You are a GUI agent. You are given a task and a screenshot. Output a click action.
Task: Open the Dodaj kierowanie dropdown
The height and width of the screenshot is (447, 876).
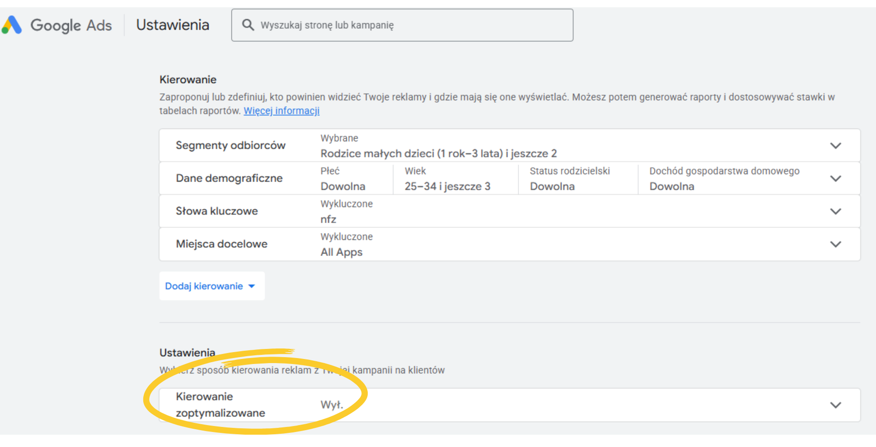point(211,286)
